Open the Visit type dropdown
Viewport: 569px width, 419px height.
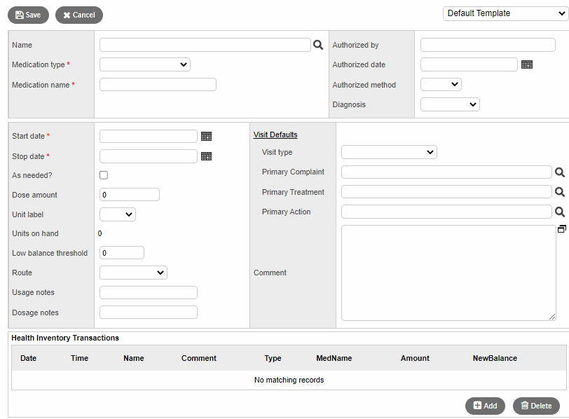click(x=389, y=152)
